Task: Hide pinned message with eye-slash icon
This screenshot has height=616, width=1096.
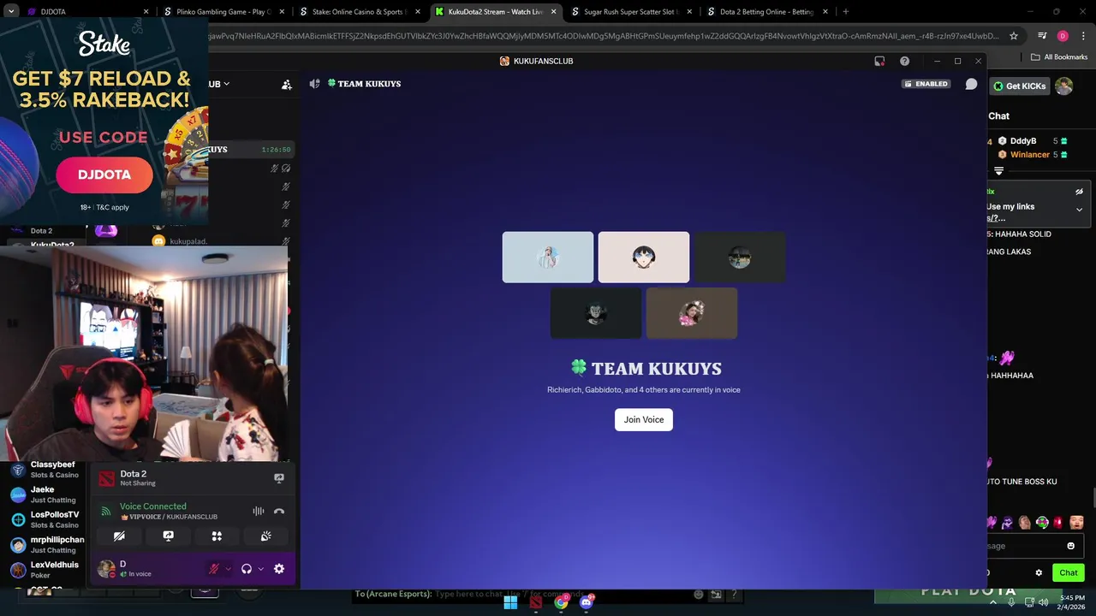Action: coord(1079,192)
